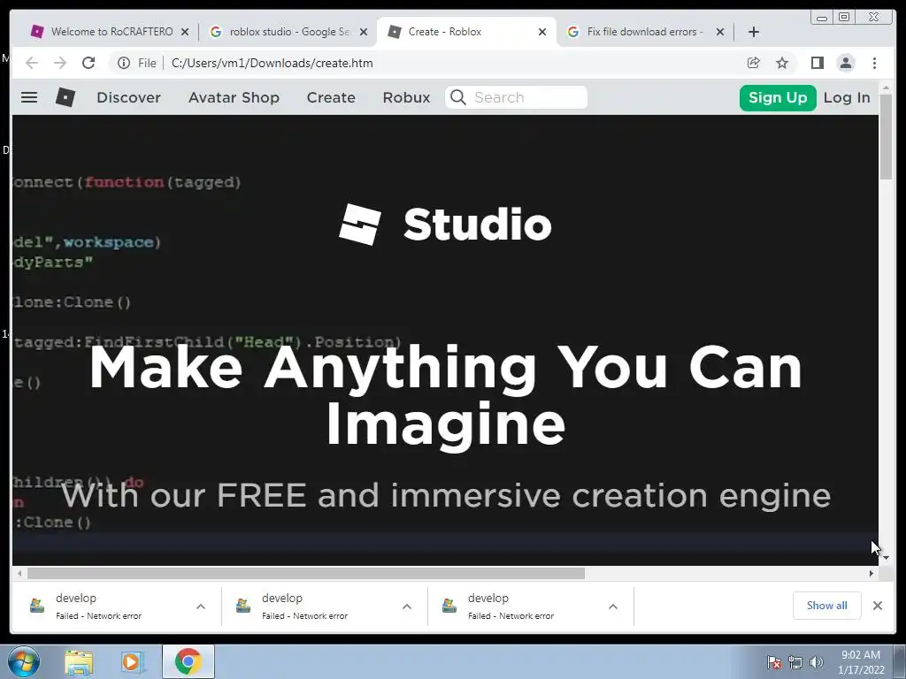Open the Avatar Shop page
The width and height of the screenshot is (906, 679).
pos(234,97)
